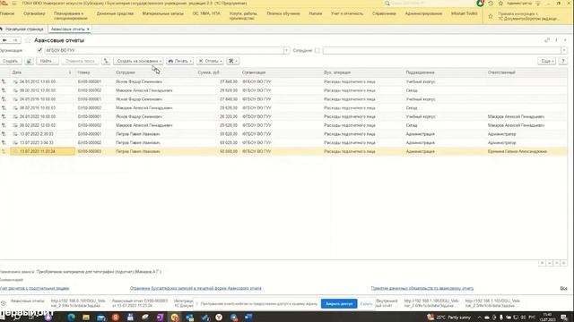Open the Еще menu button

(x=546, y=61)
